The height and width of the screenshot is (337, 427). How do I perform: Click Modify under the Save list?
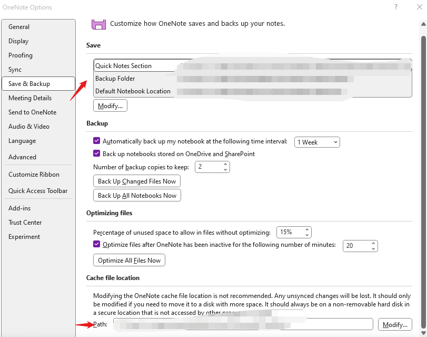110,106
